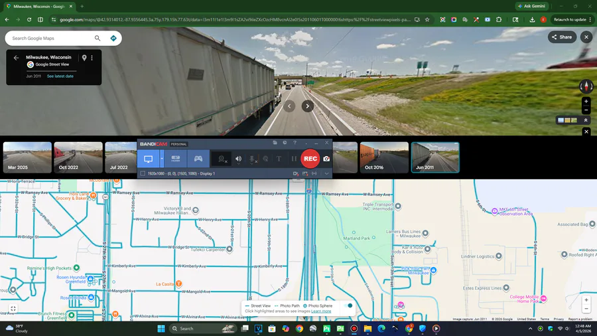Click Bandicam pause button
Viewport: 597px width, 336px height.
[294, 159]
